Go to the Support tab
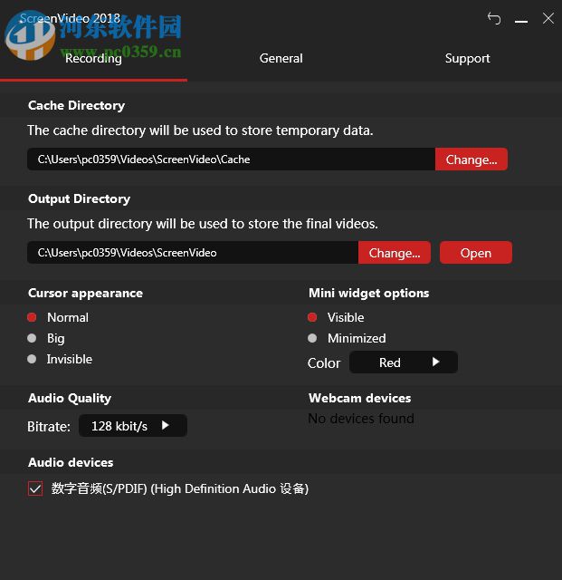 tap(467, 58)
